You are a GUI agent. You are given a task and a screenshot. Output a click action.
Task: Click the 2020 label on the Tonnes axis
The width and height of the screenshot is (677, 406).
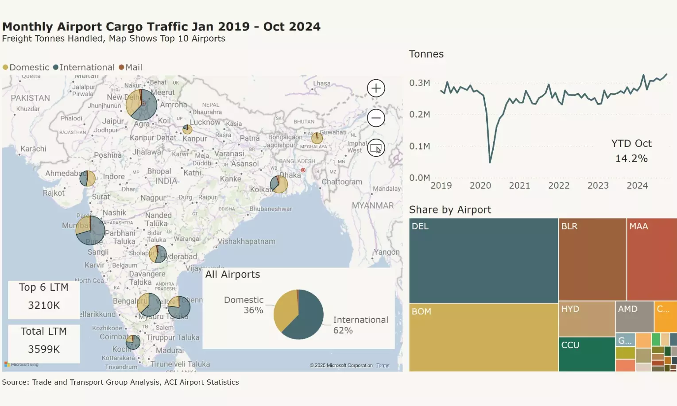click(480, 186)
